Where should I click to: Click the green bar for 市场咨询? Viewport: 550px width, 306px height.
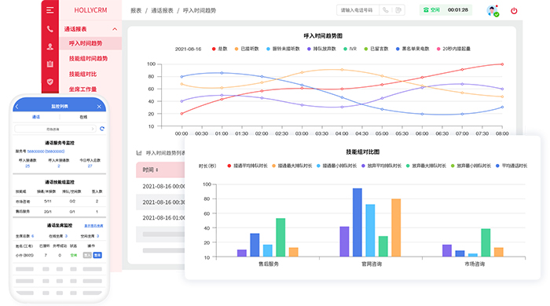(x=486, y=242)
